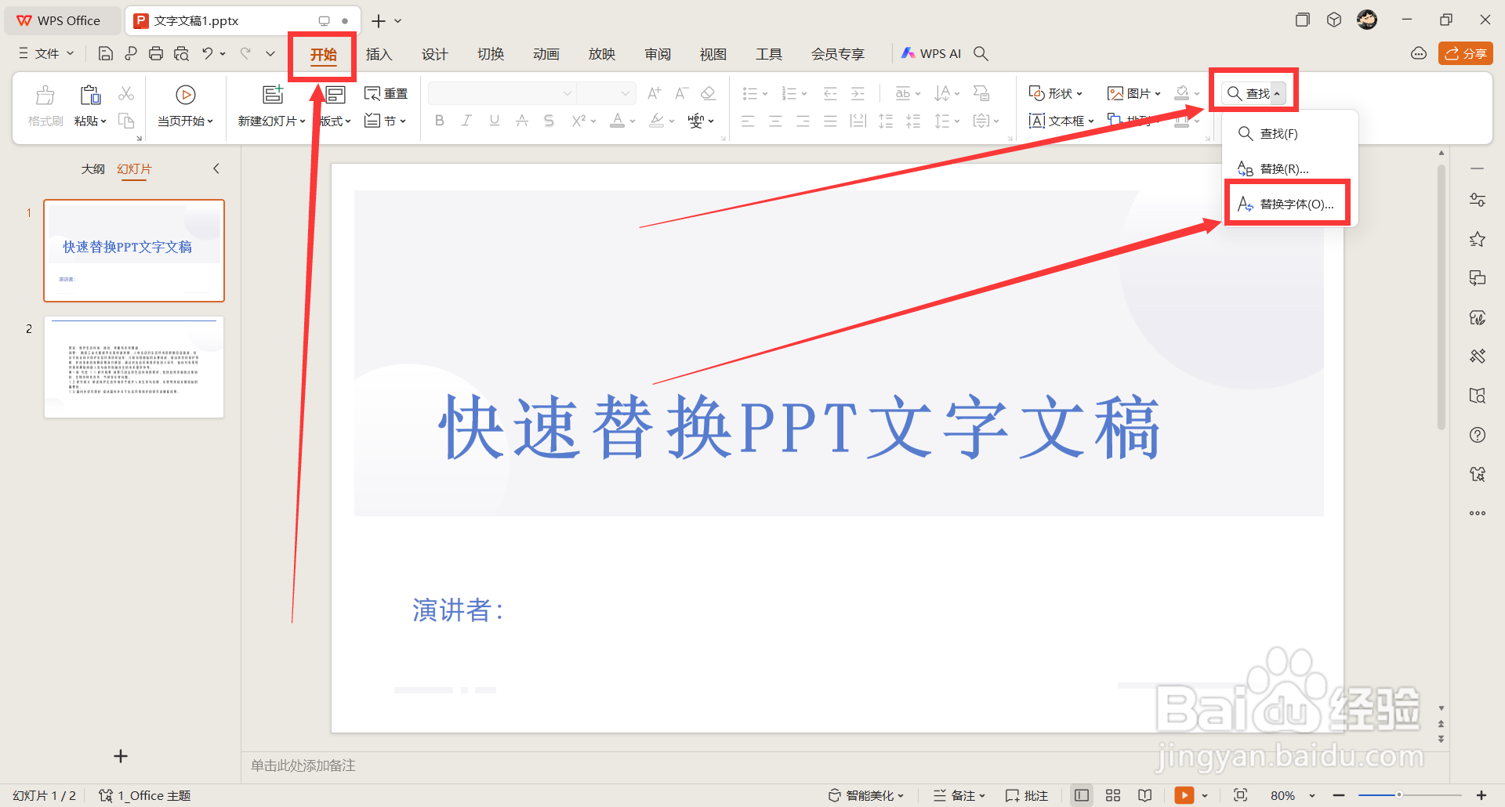This screenshot has width=1505, height=807.
Task: Open the Transitions (切换) ribbon tab
Action: coord(491,54)
